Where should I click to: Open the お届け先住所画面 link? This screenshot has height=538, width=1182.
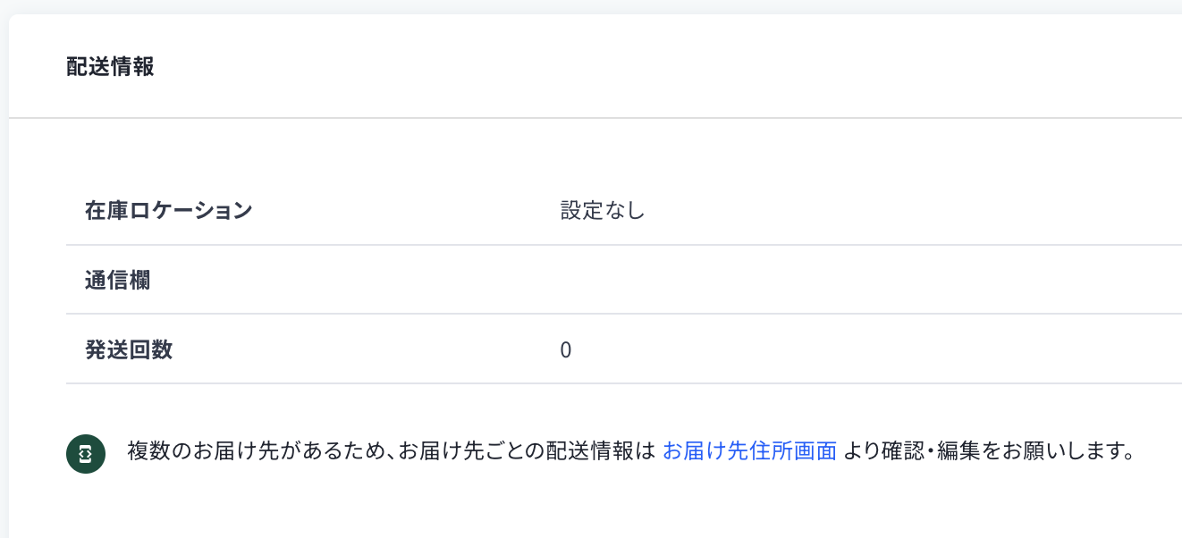point(749,451)
